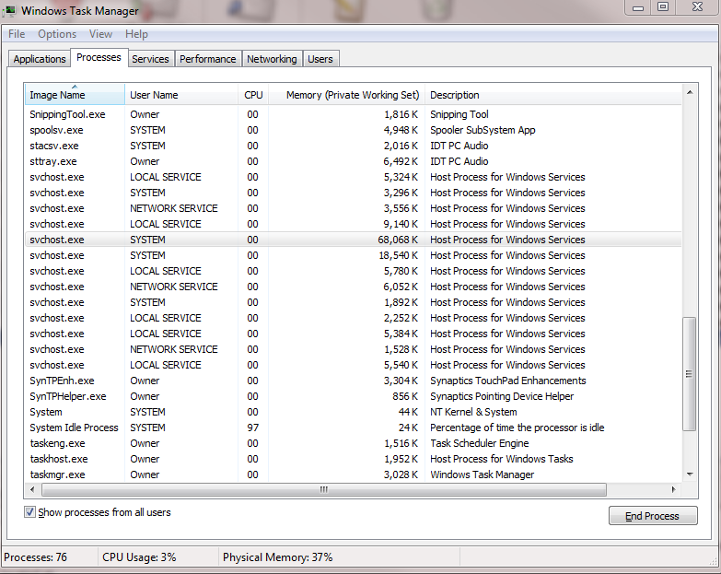
Task: Click the horizontal scrollbar right arrow
Action: (674, 489)
